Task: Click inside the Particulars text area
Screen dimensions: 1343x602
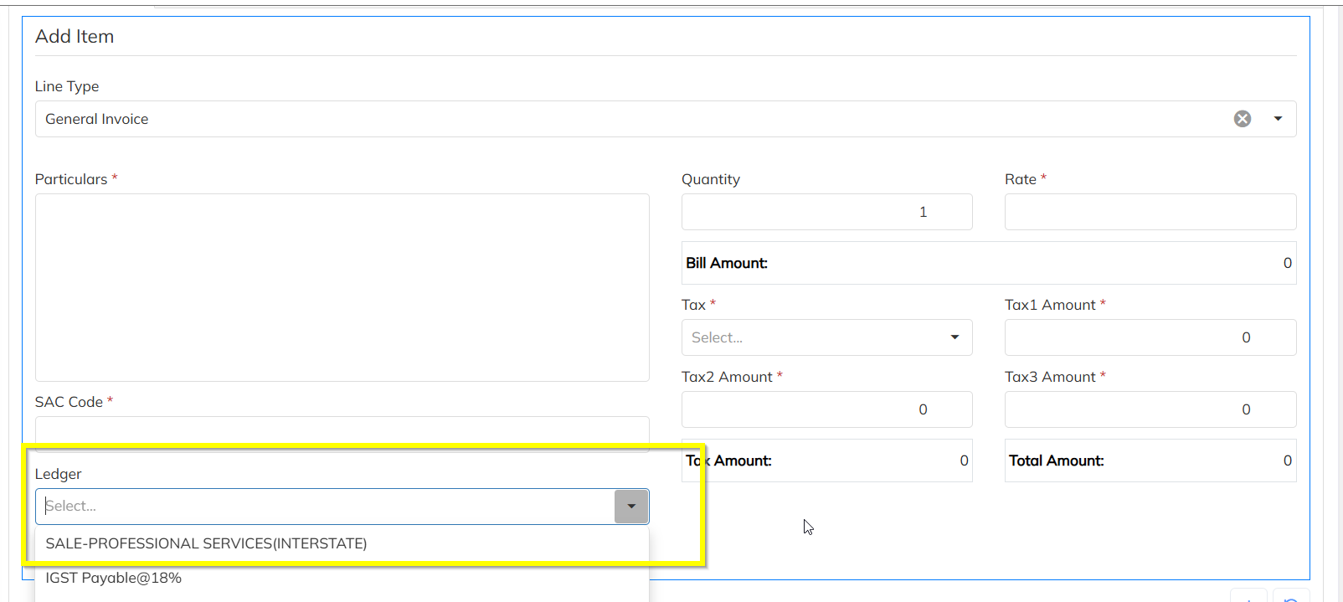Action: click(x=342, y=287)
